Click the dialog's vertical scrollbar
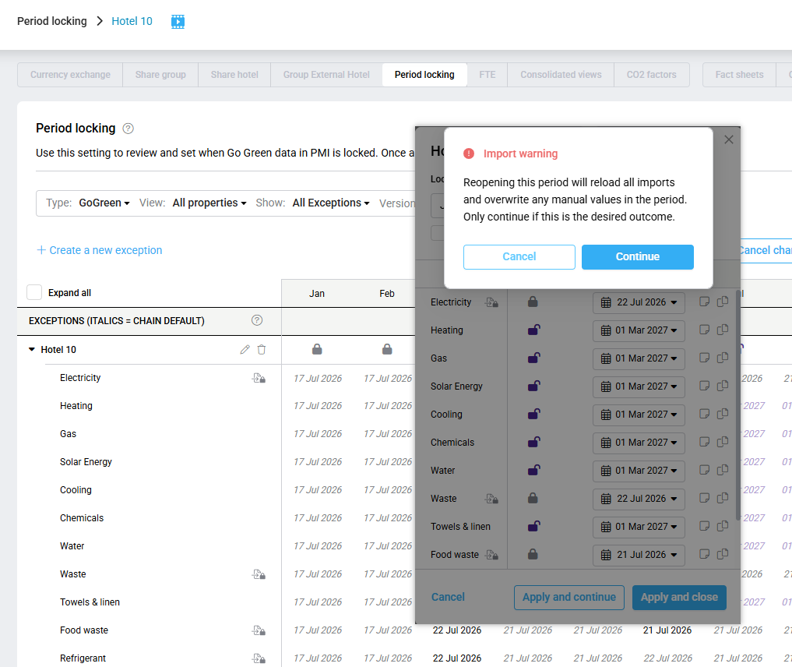792x667 pixels. 738,404
